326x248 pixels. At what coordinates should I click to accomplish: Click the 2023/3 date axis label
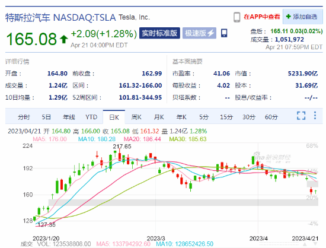click(x=156, y=239)
